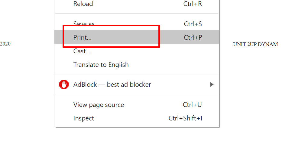Click the Ctrl+S shortcut text
Viewport: 292px width, 156px height.
193,24
